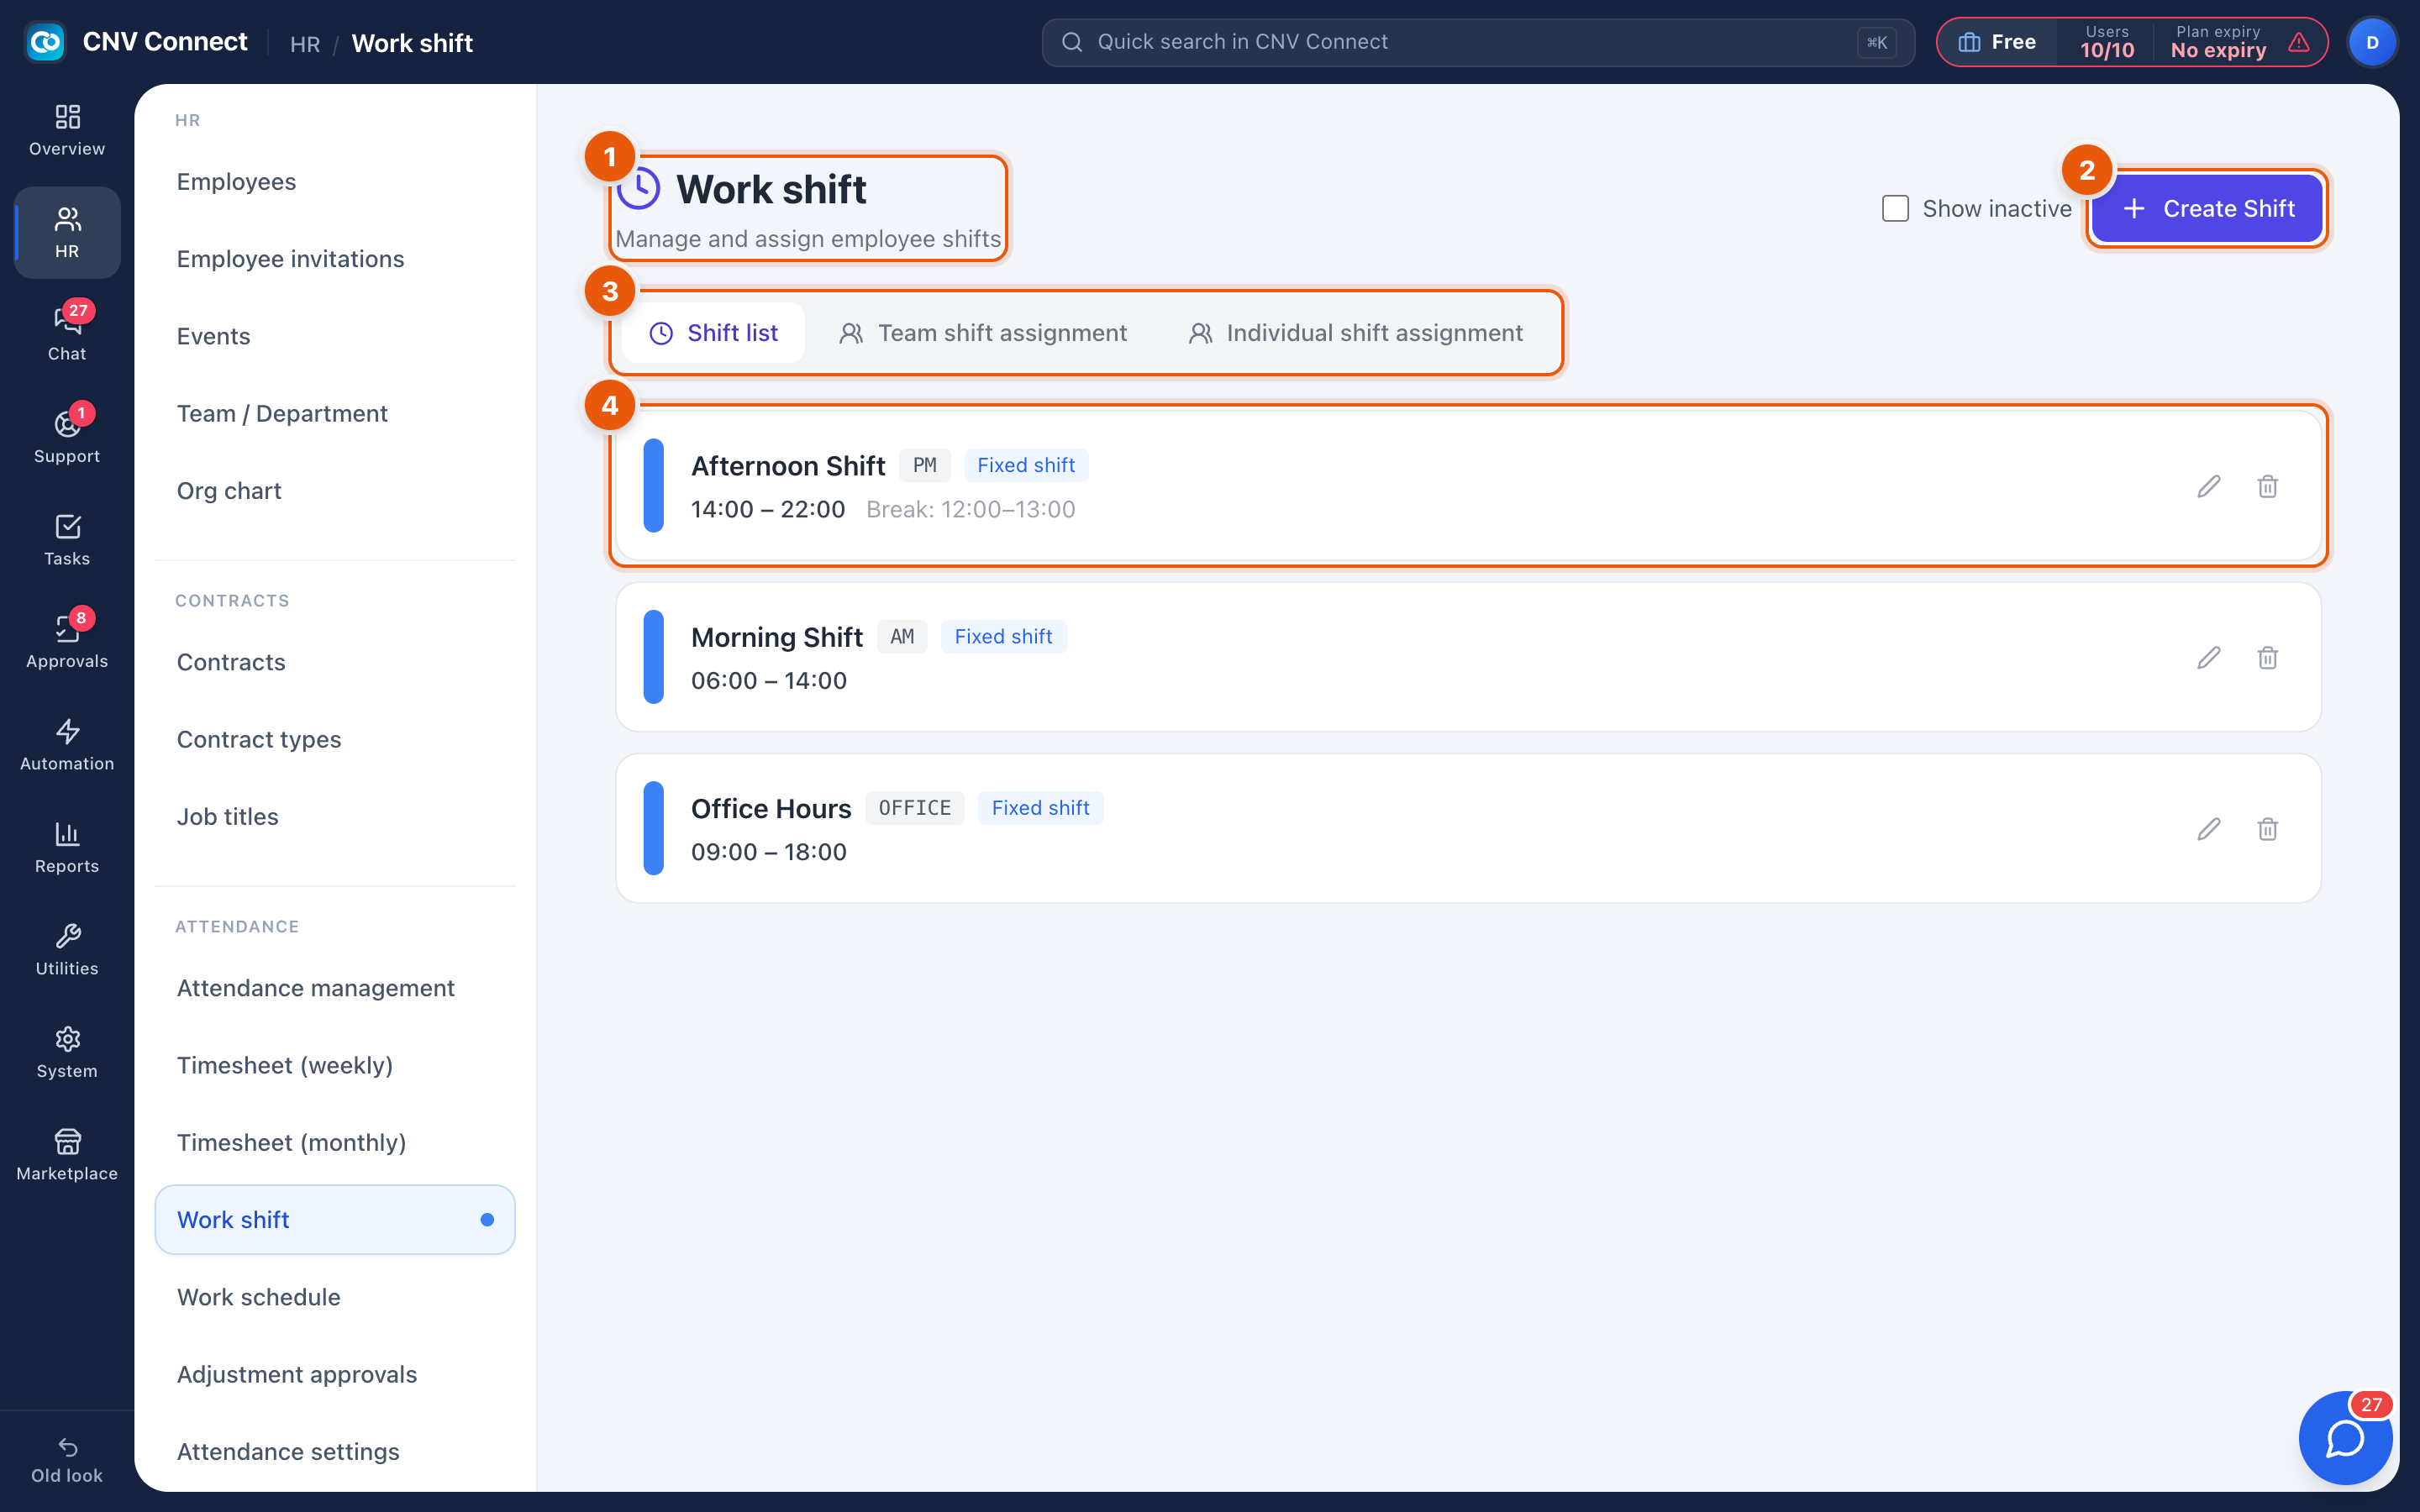This screenshot has height=1512, width=2420.
Task: Go to Attendance management
Action: [335, 988]
